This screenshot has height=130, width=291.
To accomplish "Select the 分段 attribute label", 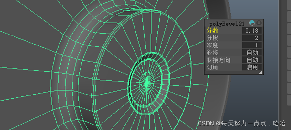I will [212, 38].
